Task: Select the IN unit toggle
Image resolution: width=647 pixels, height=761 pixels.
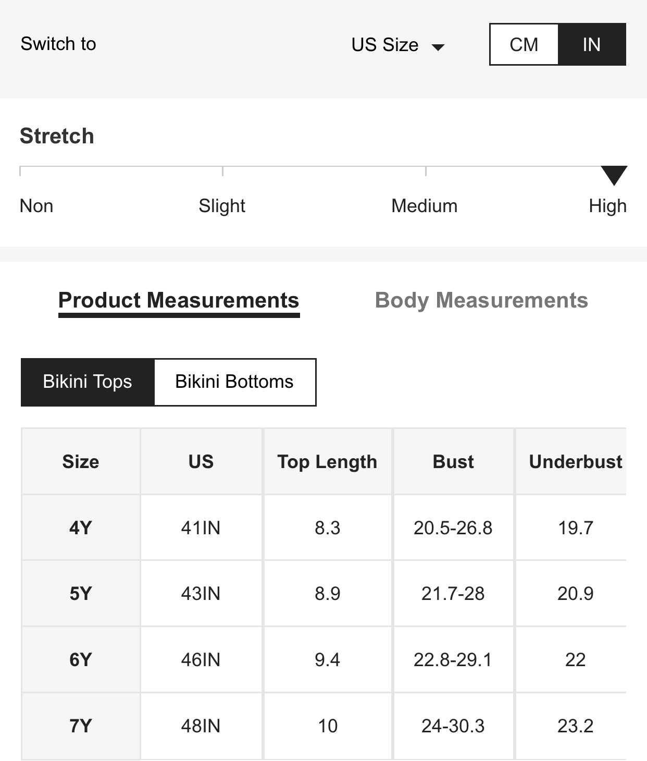Action: click(x=592, y=44)
